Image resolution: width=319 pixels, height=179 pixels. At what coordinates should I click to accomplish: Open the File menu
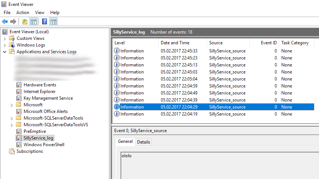(x=7, y=13)
